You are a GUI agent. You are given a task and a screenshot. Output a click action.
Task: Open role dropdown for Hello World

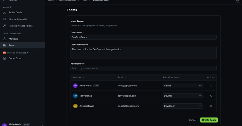(182, 86)
